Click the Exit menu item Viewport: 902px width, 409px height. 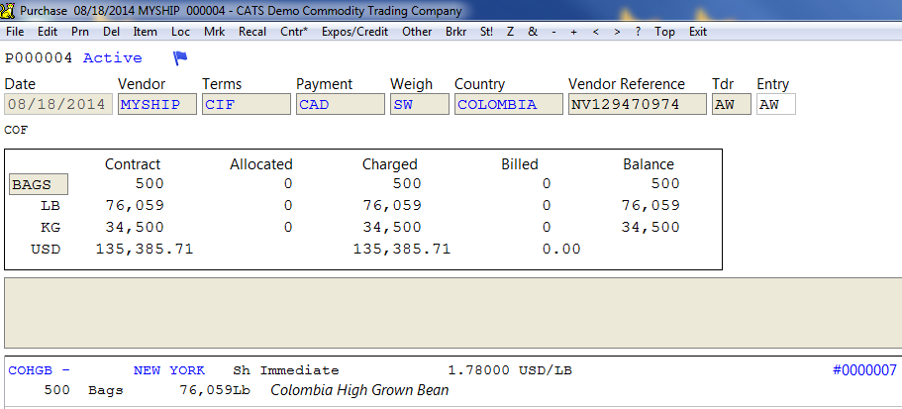tap(698, 32)
